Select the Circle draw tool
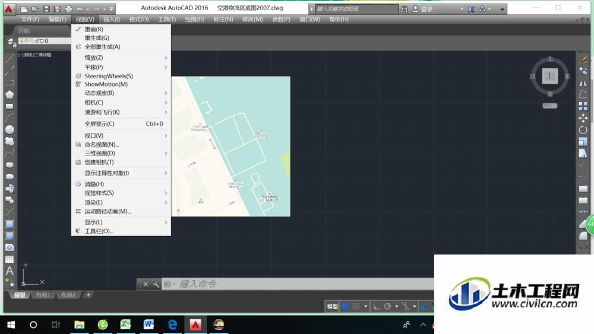This screenshot has height=334, width=594. 10,129
